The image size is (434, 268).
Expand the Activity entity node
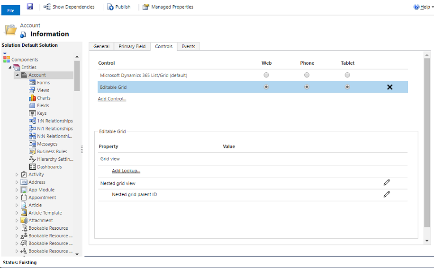pyautogui.click(x=17, y=174)
